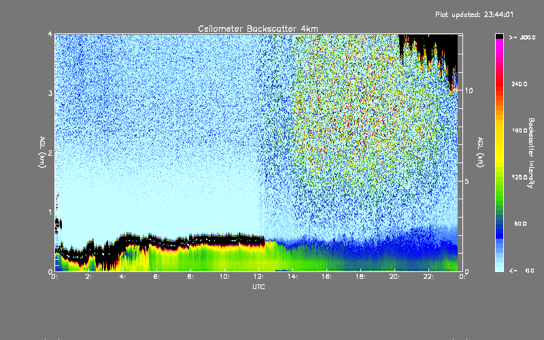Image resolution: width=544 pixels, height=340 pixels.
Task: Click the '12:' tick on the UTC axis
Action: pos(258,277)
